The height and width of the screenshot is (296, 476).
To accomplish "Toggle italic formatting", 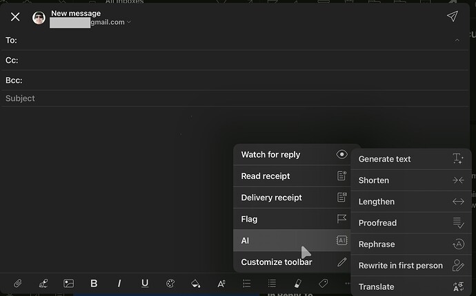I will point(119,284).
